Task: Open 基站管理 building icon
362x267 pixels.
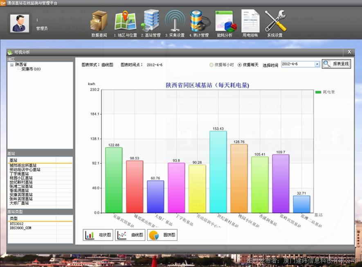Action: tap(151, 20)
